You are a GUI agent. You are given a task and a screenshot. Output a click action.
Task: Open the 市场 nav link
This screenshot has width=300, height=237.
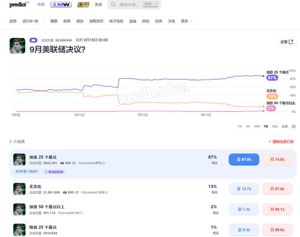click(x=41, y=4)
